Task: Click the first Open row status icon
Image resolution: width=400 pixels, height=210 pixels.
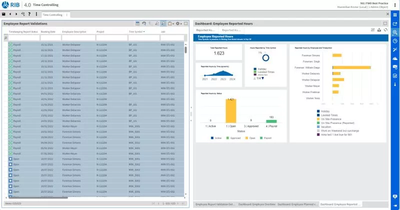Action: pos(10,159)
